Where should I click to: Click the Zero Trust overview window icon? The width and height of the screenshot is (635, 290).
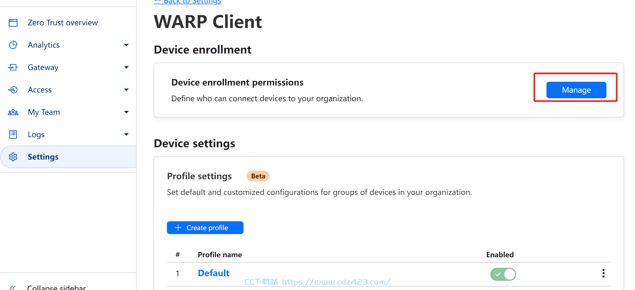tap(13, 23)
